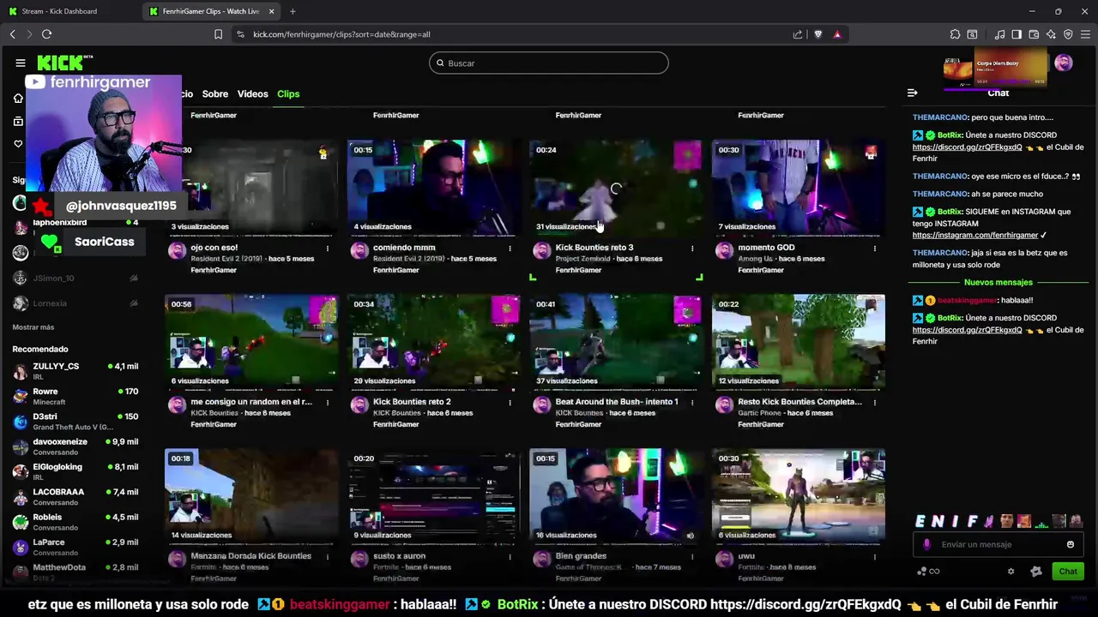This screenshot has width=1098, height=617.
Task: Open the discord.gg link in first BotRix message
Action: click(967, 147)
